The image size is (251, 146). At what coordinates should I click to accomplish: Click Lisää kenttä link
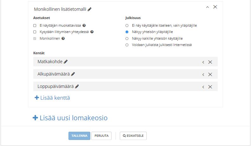[x=52, y=98]
